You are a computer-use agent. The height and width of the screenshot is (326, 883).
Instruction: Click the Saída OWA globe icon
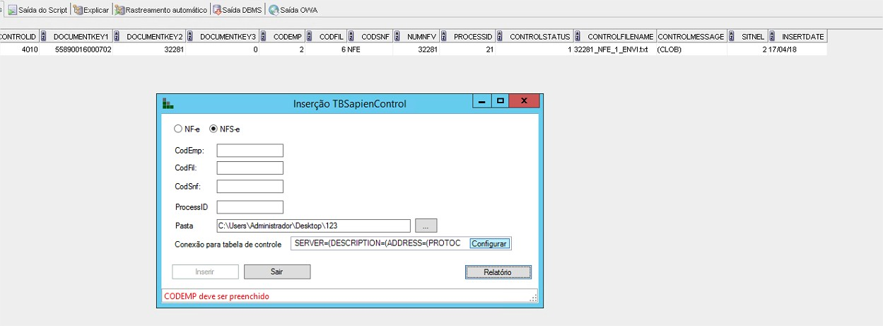click(273, 11)
